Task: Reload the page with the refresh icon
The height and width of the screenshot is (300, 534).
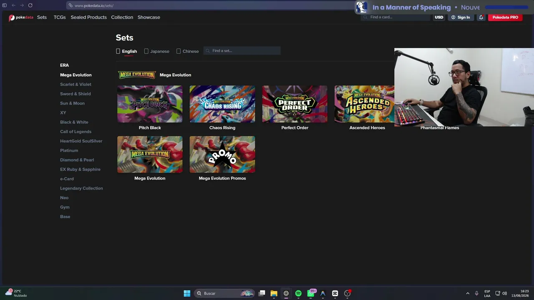Action: (x=30, y=5)
